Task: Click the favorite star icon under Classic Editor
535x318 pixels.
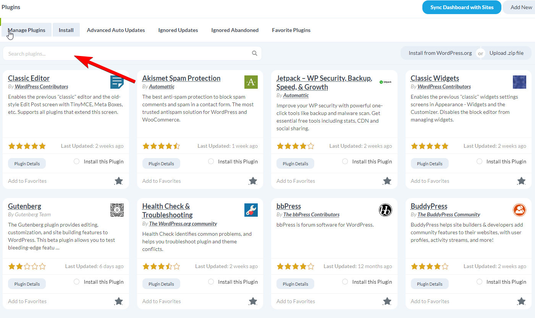Action: click(118, 181)
